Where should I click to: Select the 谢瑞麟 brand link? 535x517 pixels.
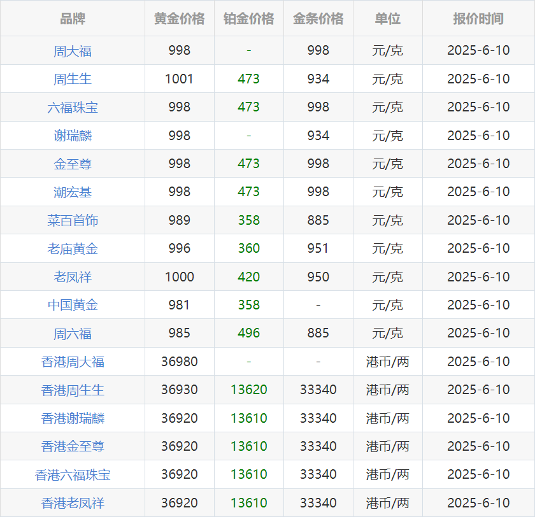tap(73, 136)
